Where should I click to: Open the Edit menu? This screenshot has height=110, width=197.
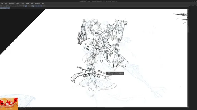coord(6,3)
